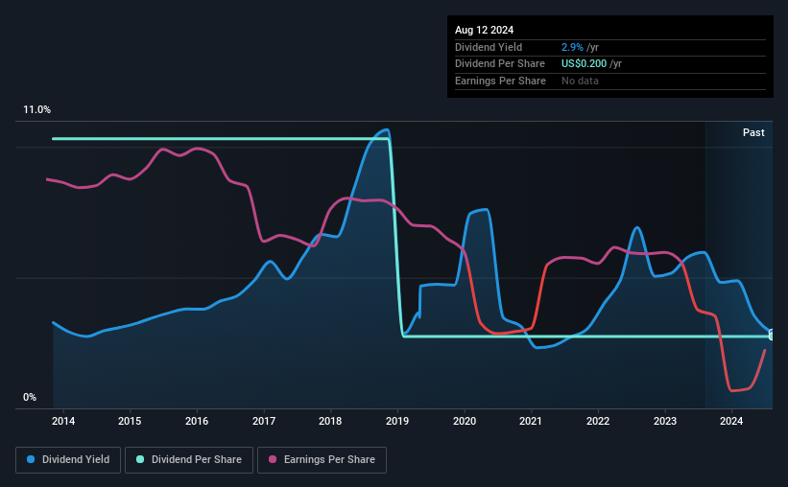Click the 2020 x-axis label
This screenshot has width=788, height=487.
pos(465,421)
